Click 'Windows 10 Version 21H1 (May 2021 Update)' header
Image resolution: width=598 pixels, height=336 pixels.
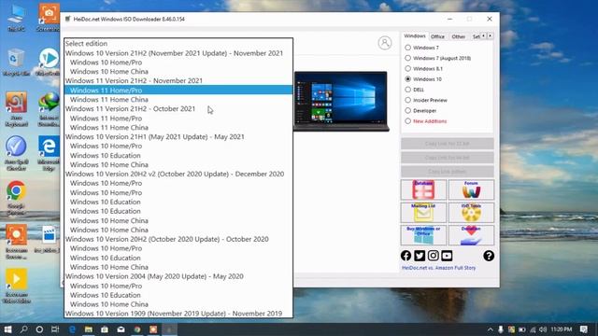[178, 137]
